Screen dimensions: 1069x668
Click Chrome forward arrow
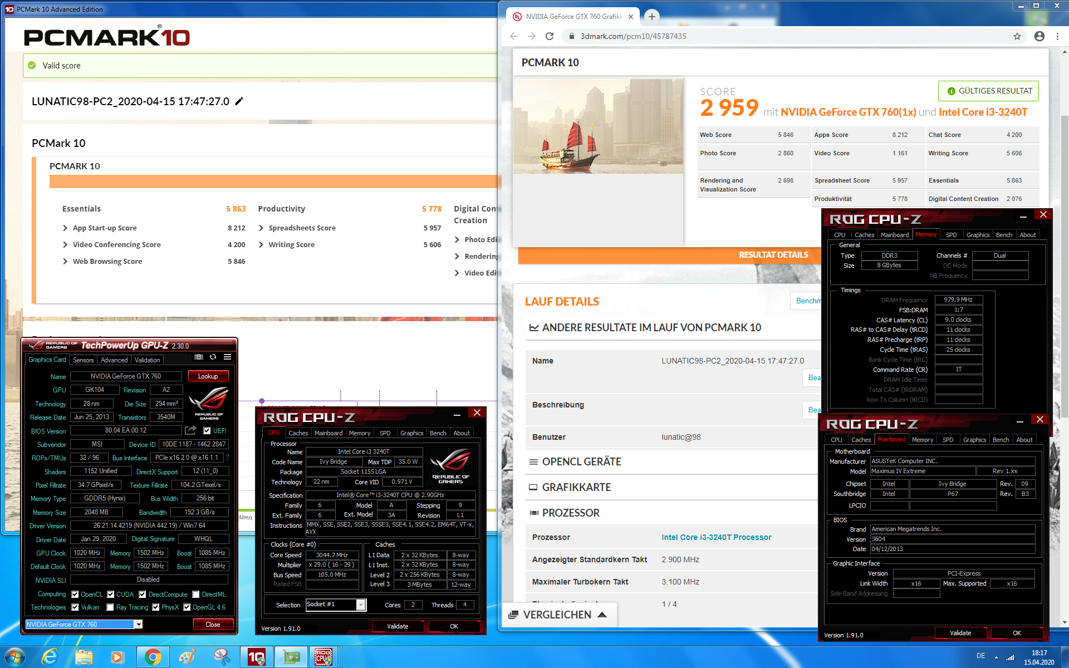coord(532,36)
